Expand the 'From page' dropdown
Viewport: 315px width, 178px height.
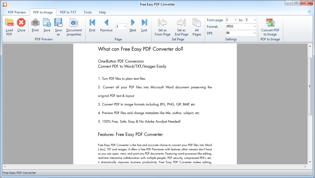coord(235,20)
